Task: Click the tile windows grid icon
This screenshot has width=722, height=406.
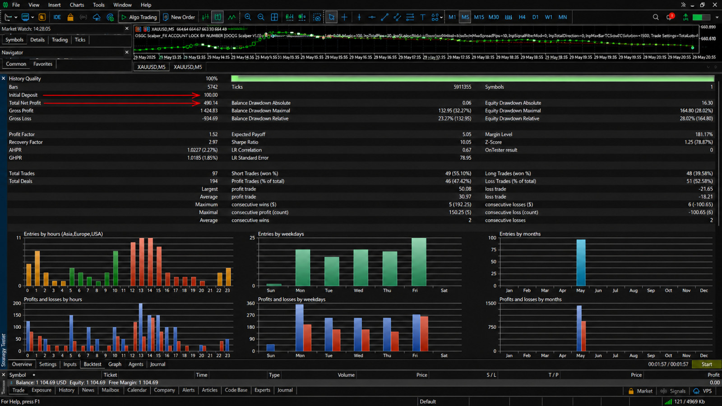Action: point(274,17)
